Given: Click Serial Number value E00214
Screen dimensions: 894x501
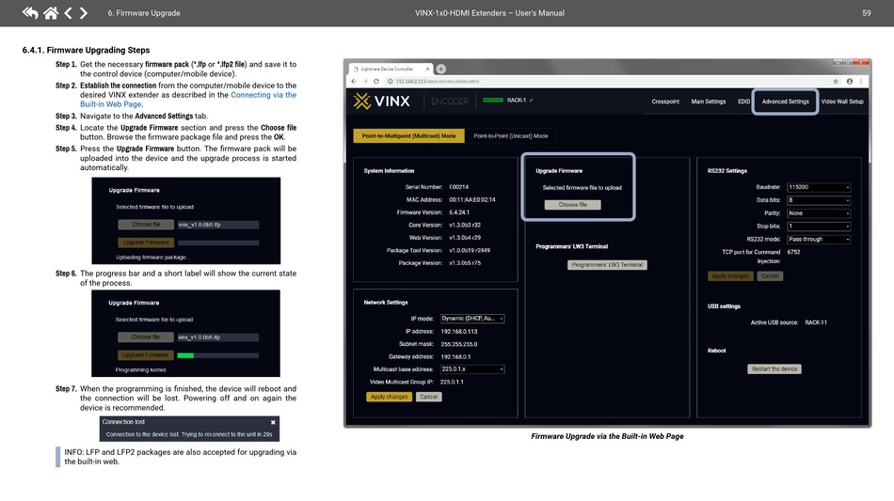Looking at the screenshot, I should pos(458,187).
